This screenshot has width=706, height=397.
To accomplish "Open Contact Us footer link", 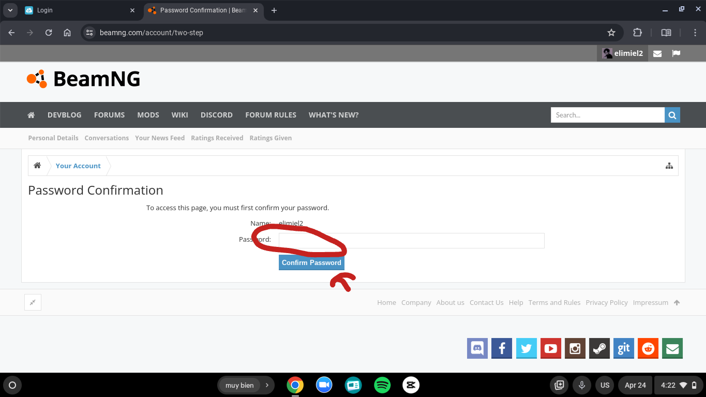I will point(486,302).
